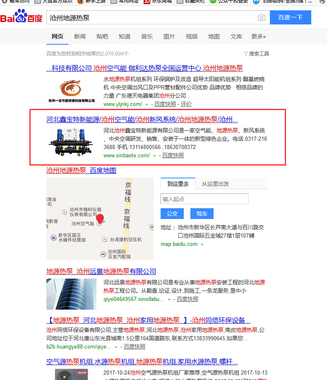The height and width of the screenshot is (380, 327).
Task: Open the 河北鑫宝特新能源 result title
Action: coord(142,120)
